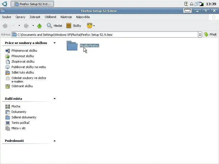Click the move folder icon

(8, 56)
